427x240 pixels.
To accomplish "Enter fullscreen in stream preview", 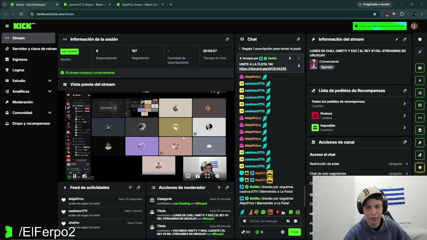I will pos(207,176).
